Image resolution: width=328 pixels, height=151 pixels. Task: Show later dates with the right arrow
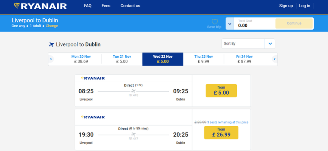pyautogui.click(x=275, y=59)
